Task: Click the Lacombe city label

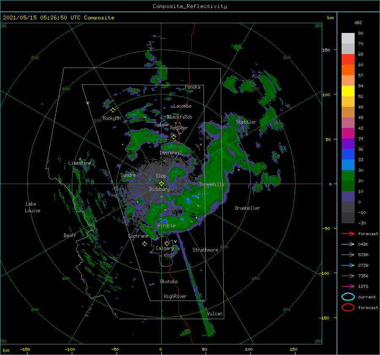Action: [x=182, y=106]
